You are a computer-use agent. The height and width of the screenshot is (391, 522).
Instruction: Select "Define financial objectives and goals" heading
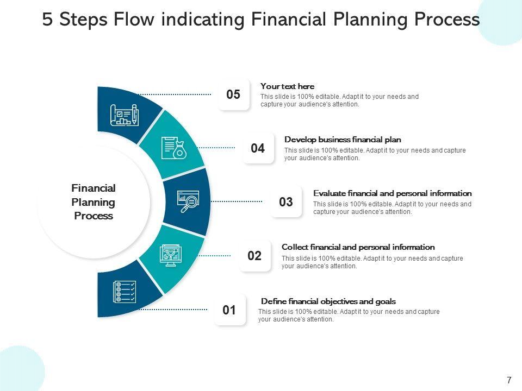click(x=328, y=301)
